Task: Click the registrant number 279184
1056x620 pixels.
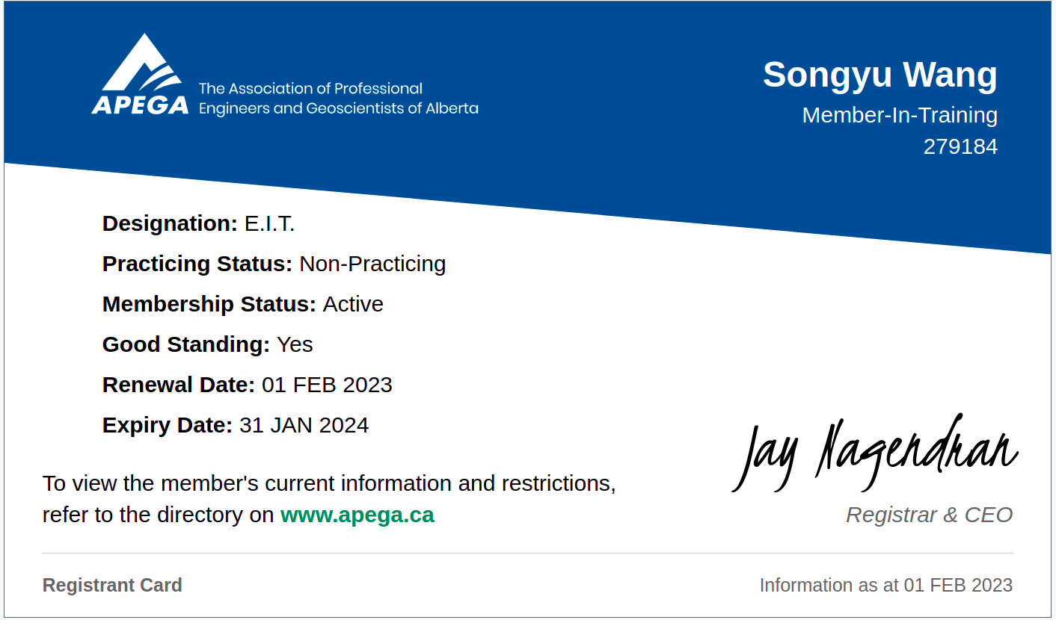Action: pos(960,146)
